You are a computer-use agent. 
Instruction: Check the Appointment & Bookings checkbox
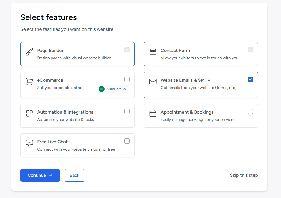click(x=250, y=111)
